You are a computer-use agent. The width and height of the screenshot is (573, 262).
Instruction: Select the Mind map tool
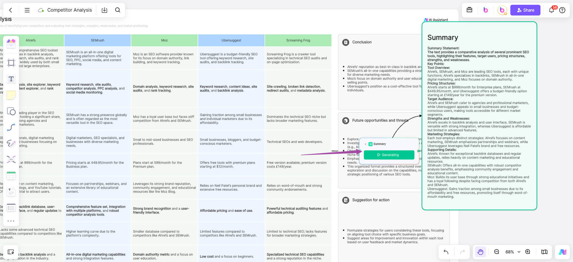coord(11,159)
